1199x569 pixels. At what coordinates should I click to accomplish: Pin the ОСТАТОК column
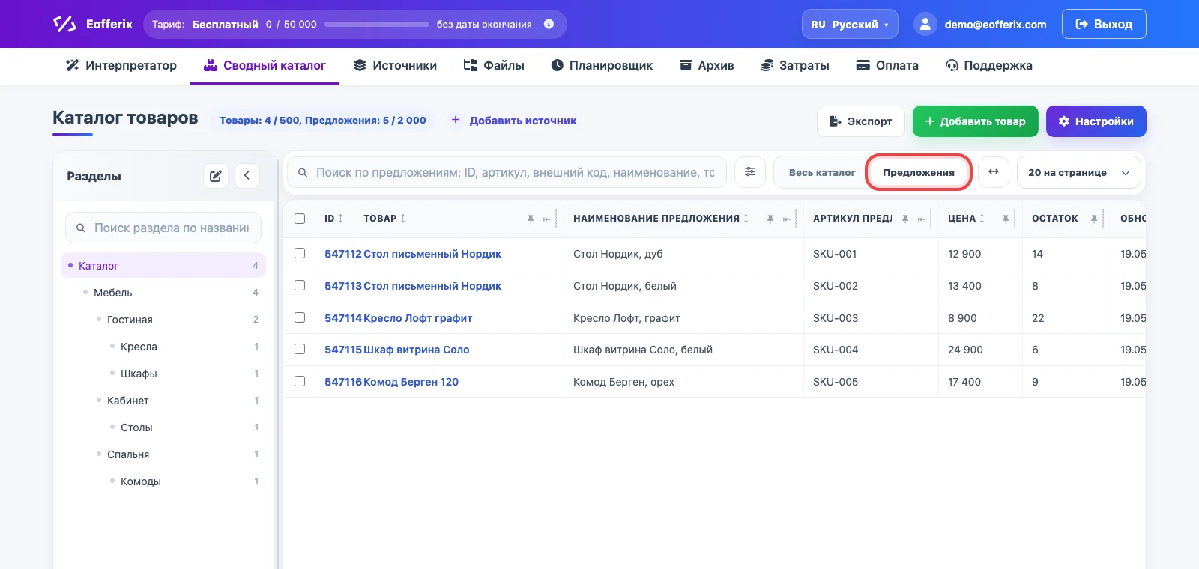(x=1094, y=219)
